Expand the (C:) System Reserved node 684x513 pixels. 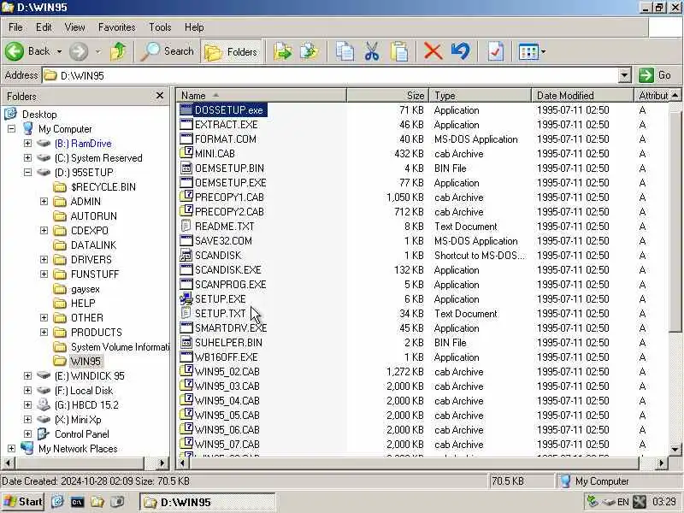[27, 157]
